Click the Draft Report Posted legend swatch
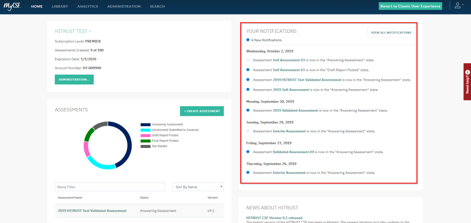 click(x=146, y=135)
